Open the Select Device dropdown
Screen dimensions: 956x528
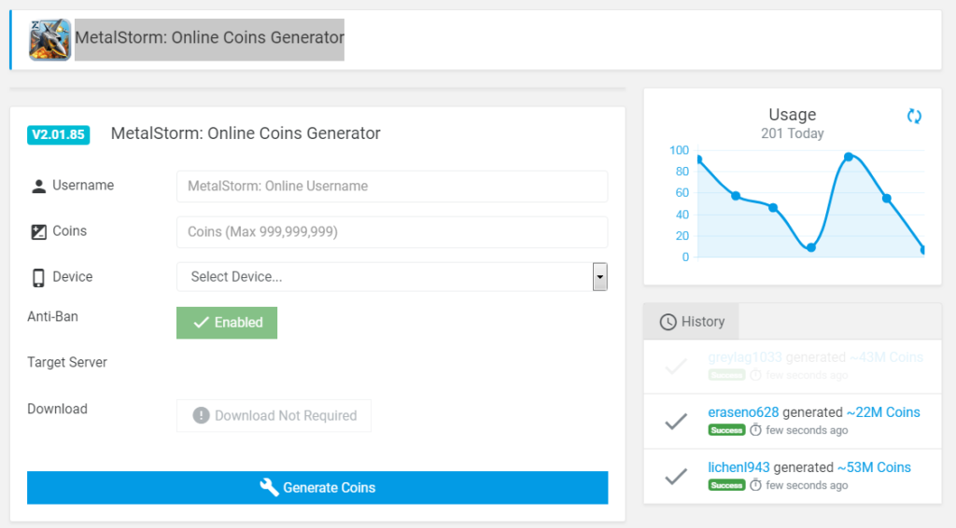point(383,277)
